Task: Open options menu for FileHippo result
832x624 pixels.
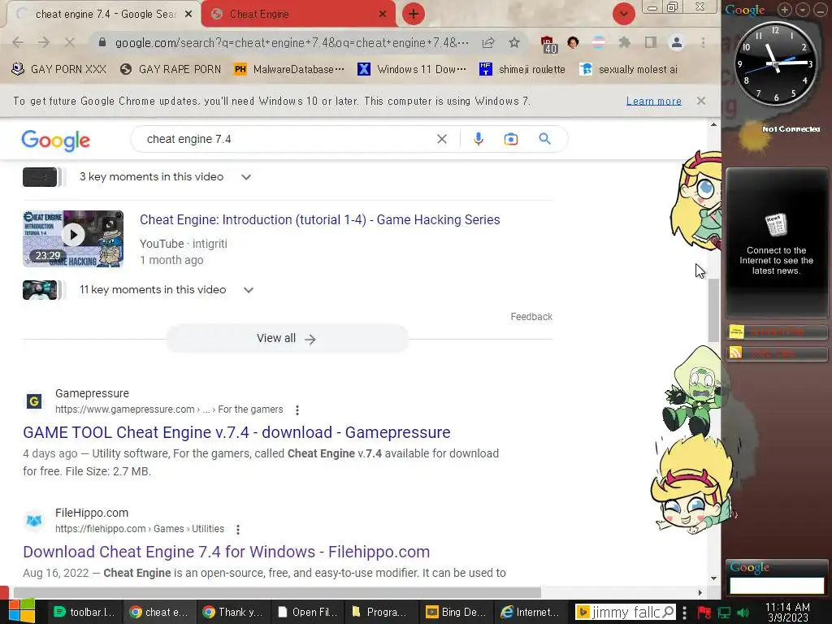Action: click(238, 529)
